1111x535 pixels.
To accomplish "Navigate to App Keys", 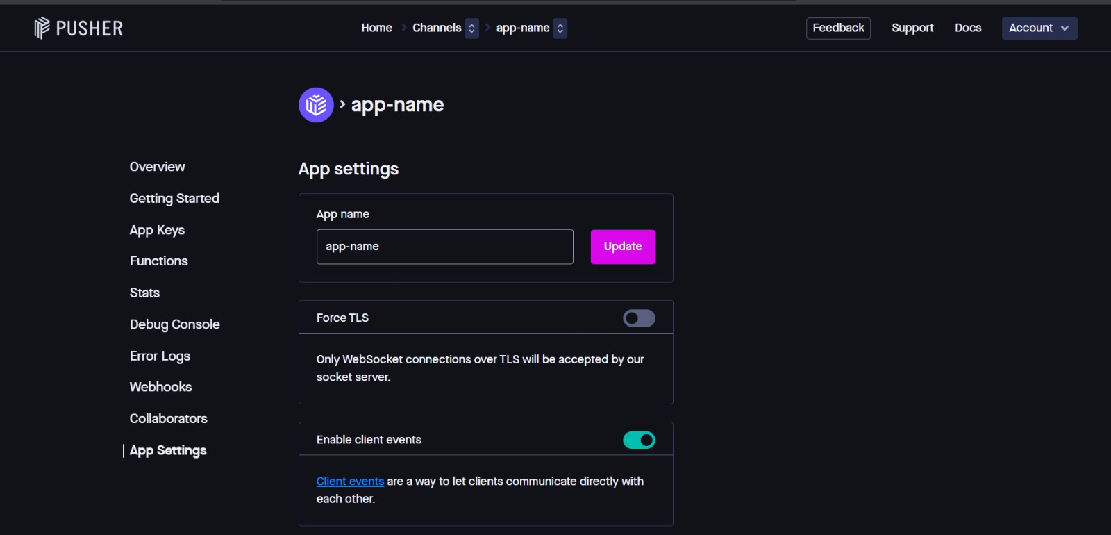I will (157, 230).
